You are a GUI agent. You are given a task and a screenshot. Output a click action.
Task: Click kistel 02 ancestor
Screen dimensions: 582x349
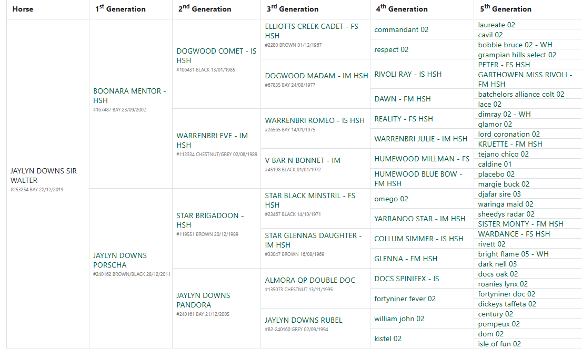coord(387,338)
